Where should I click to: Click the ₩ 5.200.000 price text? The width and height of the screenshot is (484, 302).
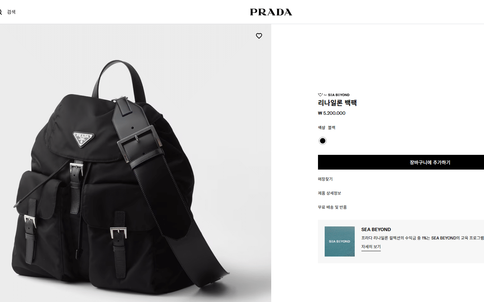(332, 113)
